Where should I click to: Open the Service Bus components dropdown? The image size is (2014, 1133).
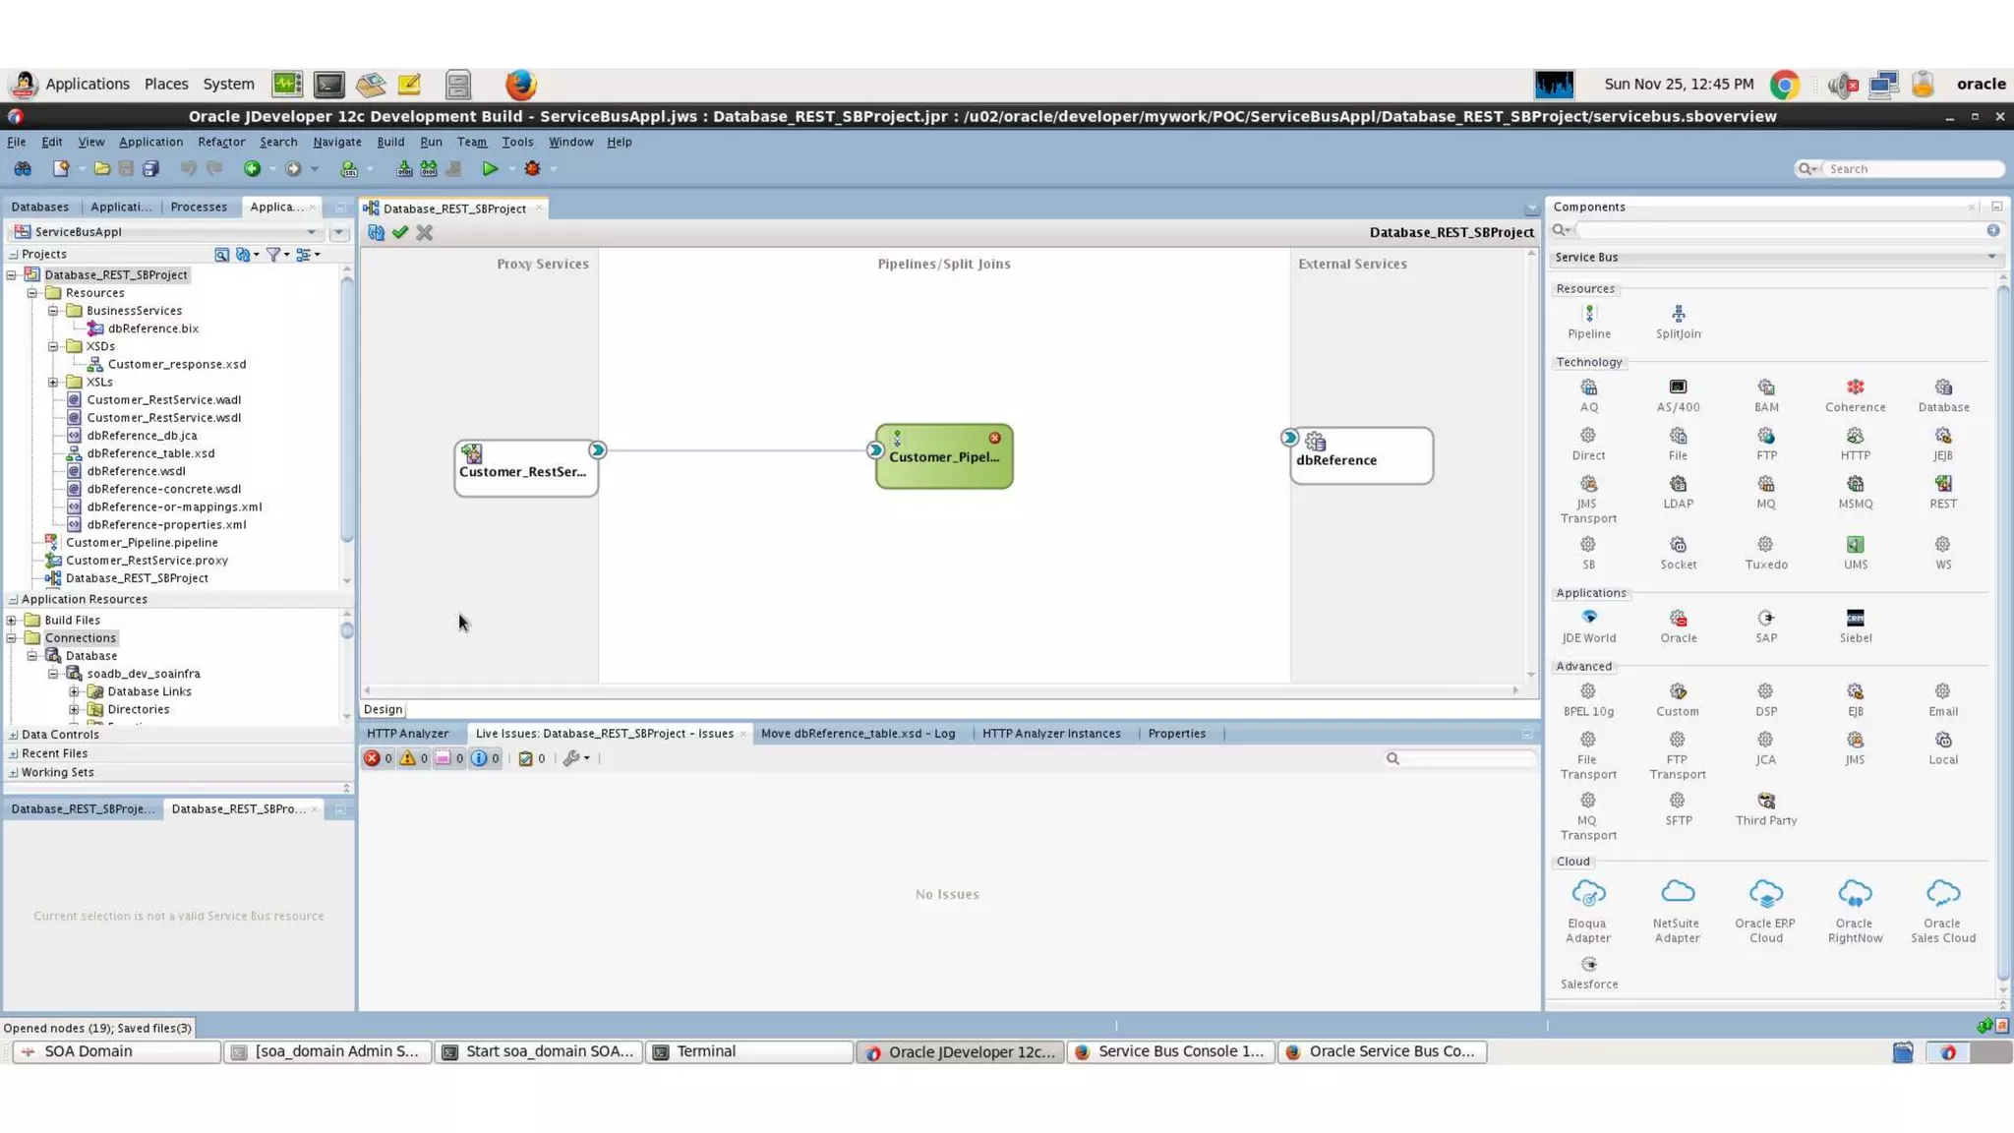pos(1991,258)
